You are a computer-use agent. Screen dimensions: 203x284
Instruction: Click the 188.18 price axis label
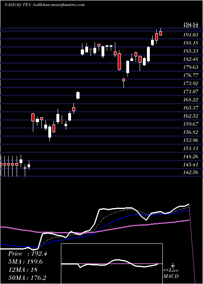coord(190,43)
